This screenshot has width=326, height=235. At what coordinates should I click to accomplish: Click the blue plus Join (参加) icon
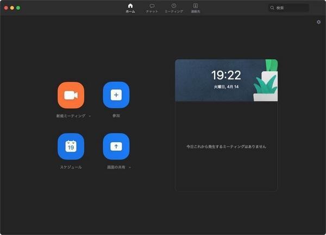[x=116, y=95]
